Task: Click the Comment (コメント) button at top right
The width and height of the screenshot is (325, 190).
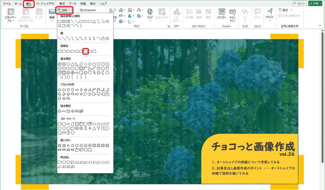Action: click(300, 4)
